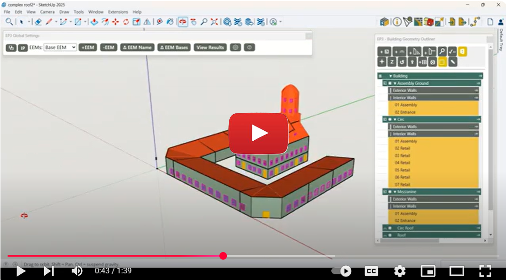Open the Window menu
The image size is (506, 280).
click(96, 12)
